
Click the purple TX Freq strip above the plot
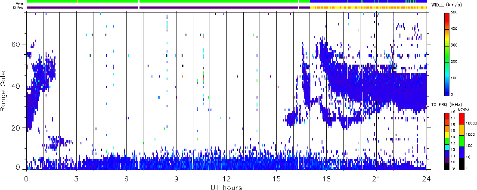pyautogui.click(x=168, y=7)
